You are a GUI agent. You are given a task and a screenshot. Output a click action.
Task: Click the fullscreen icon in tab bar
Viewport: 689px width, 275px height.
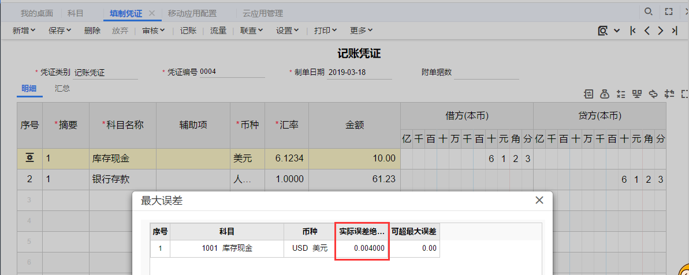(x=668, y=12)
